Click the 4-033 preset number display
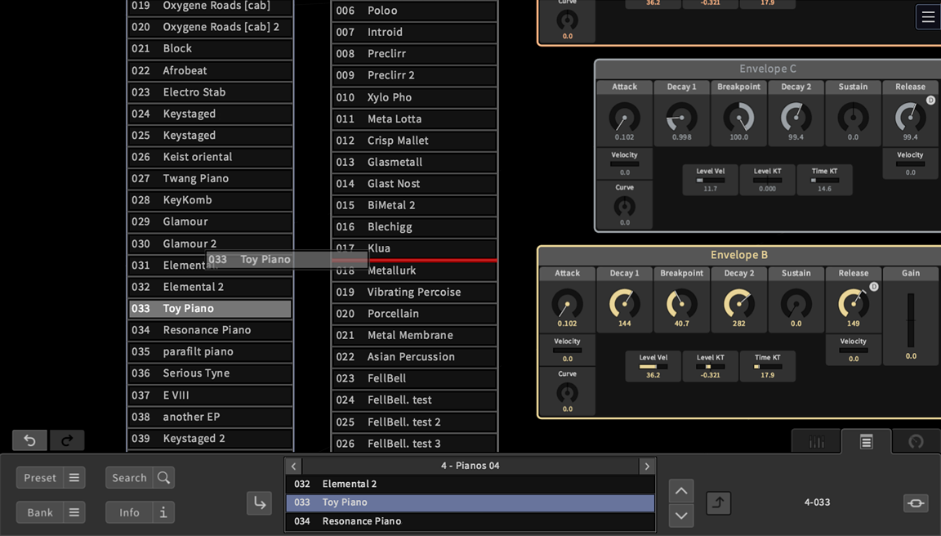Viewport: 941px width, 536px height. (x=817, y=502)
